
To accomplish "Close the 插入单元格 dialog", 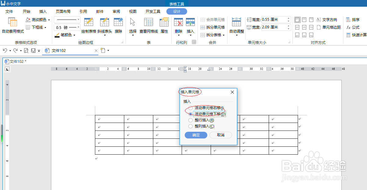I will [x=232, y=92].
